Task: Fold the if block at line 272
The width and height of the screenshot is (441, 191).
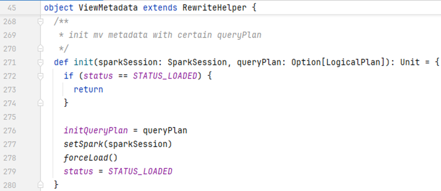Action: click(x=41, y=76)
